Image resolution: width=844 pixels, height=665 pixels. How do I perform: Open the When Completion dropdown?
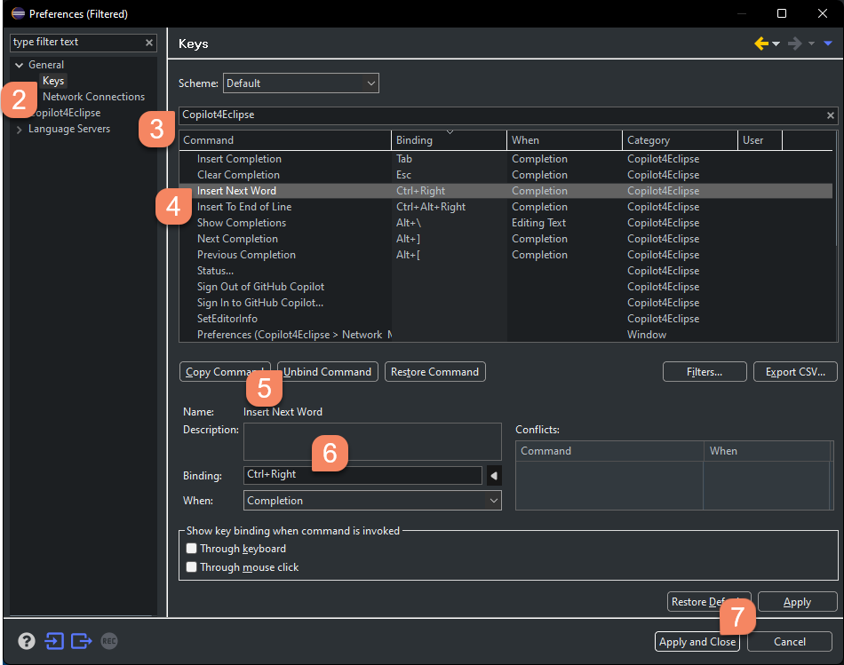coord(372,501)
